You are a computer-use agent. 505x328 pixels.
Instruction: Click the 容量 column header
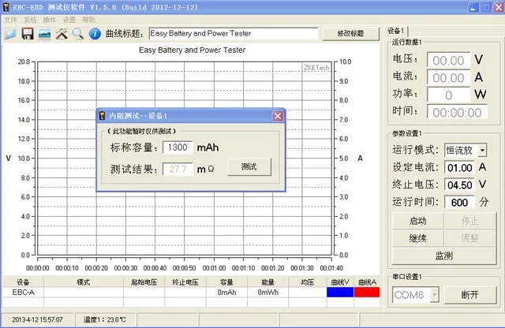click(226, 282)
